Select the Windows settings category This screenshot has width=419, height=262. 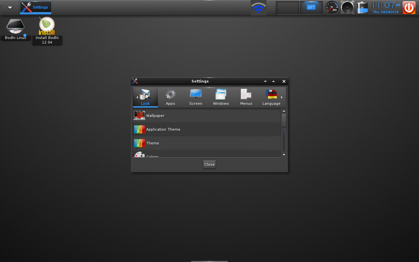(221, 97)
